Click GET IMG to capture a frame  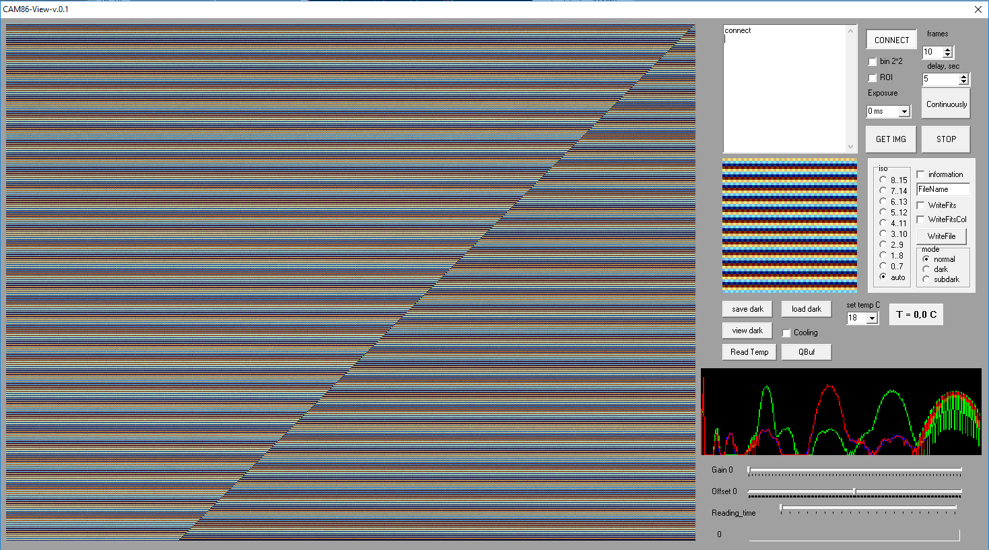(891, 139)
